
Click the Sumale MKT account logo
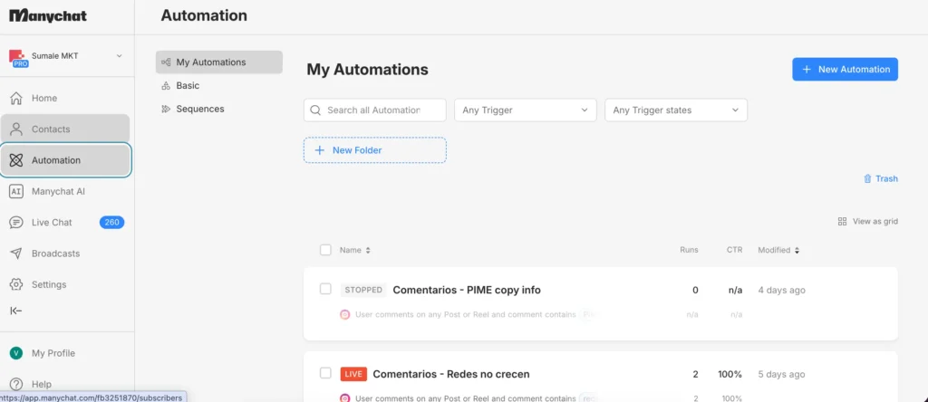click(18, 58)
